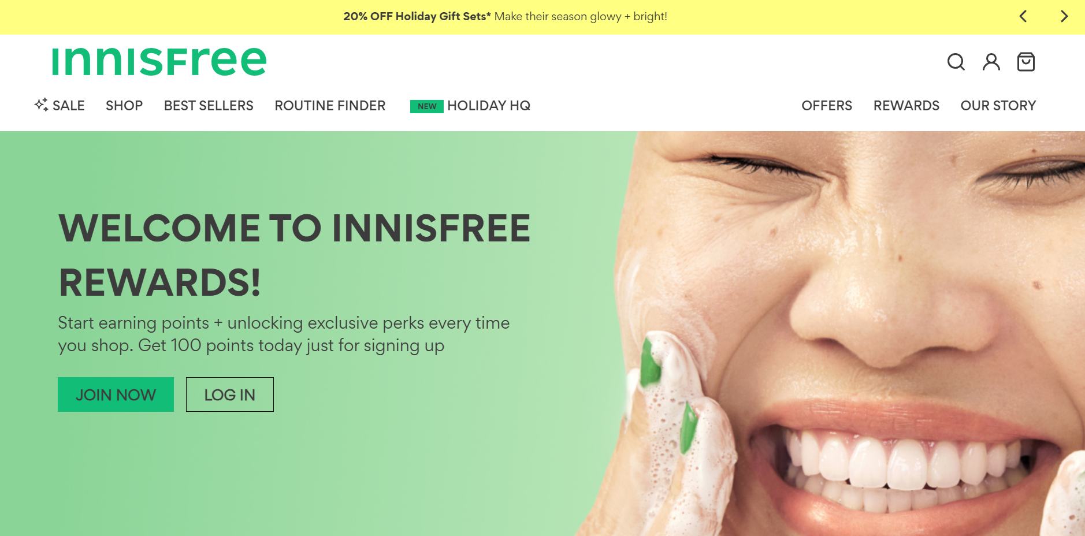
Task: Navigate to the REWARDS page
Action: tap(906, 106)
